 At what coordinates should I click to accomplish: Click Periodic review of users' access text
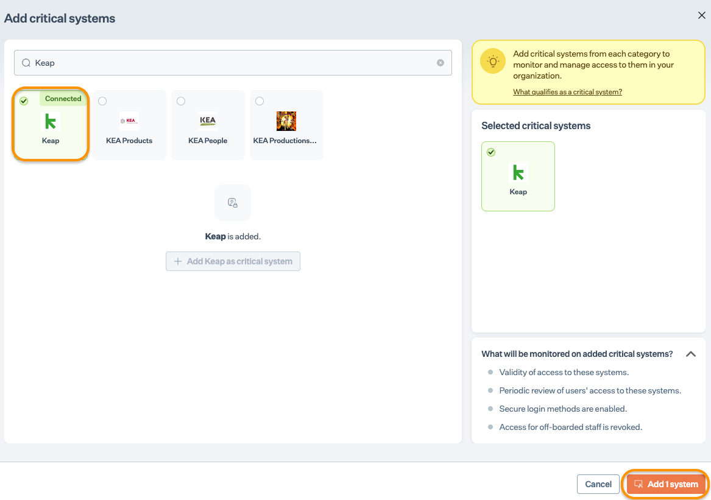click(590, 390)
